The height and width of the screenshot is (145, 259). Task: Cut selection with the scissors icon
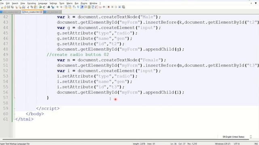click(x=28, y=7)
